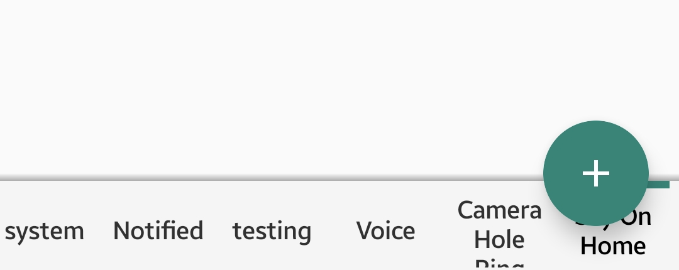Click the "Home" text at bottom right
The image size is (679, 270).
tap(613, 246)
